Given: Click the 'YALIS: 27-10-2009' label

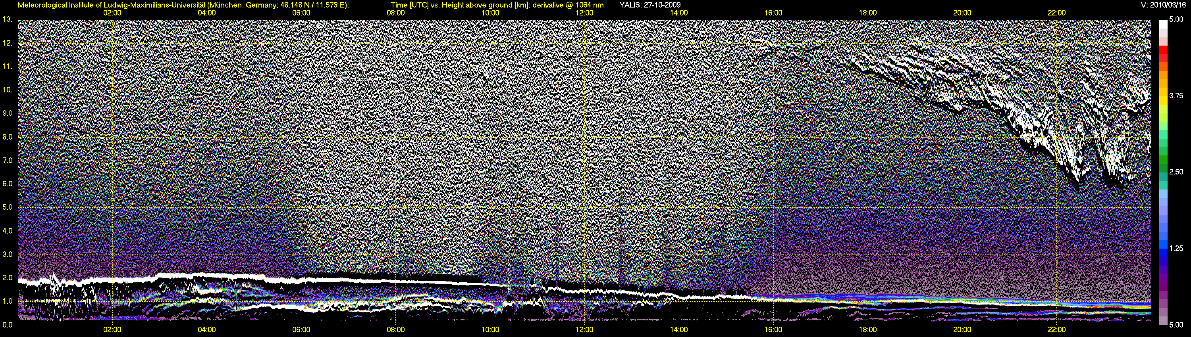Looking at the screenshot, I should click(649, 5).
